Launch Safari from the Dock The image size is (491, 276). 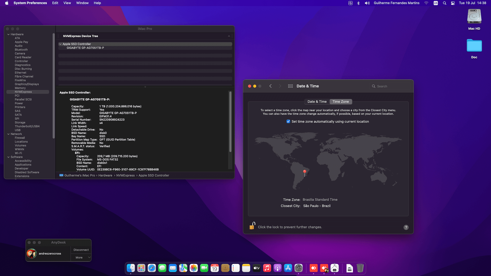[x=152, y=268]
